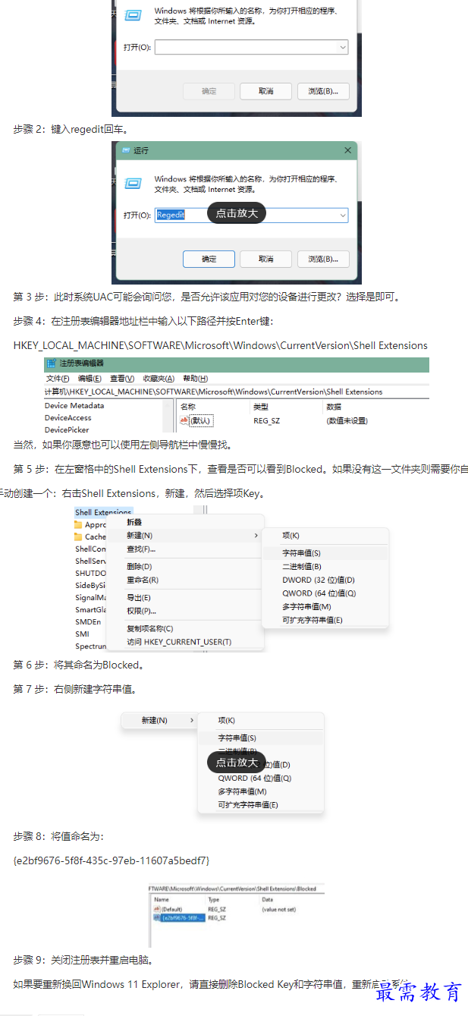Viewport: 468px width, 1016px height.
Task: Open the 编辑(E) menu in Registry Editor
Action: coord(90,379)
